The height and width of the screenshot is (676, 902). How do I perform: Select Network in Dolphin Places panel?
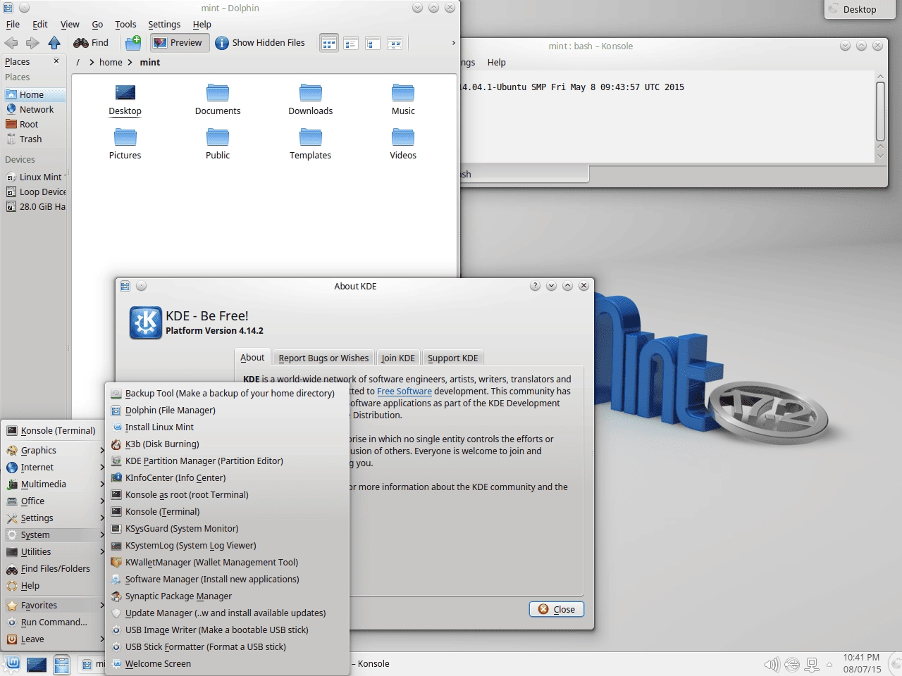[34, 109]
